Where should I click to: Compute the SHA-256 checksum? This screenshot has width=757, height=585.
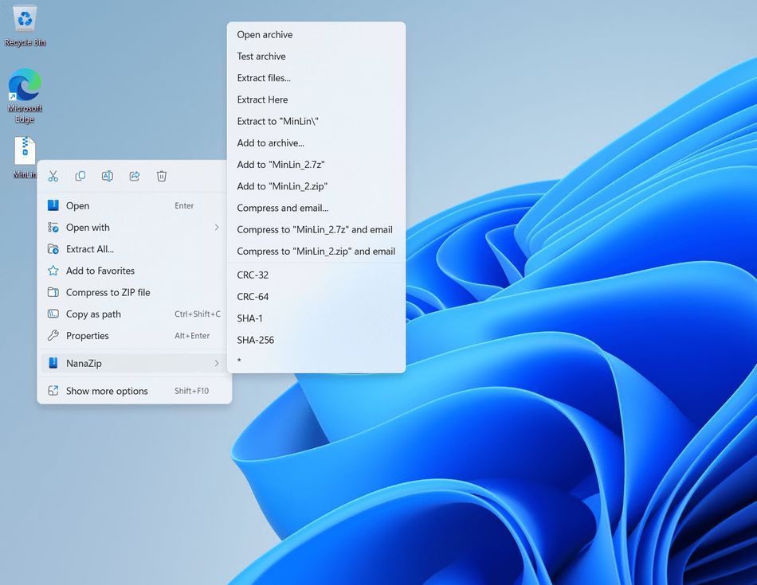click(x=255, y=339)
